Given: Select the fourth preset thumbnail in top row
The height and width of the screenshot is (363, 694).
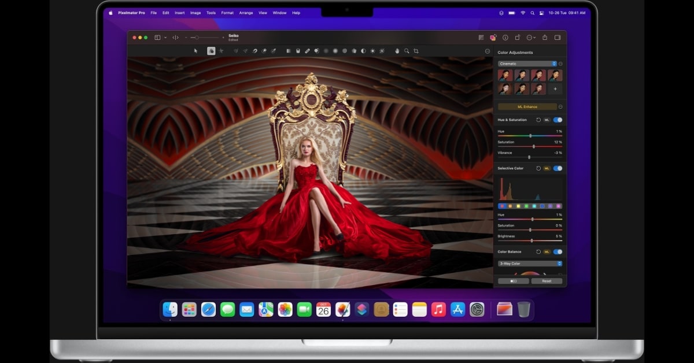Looking at the screenshot, I should click(555, 75).
